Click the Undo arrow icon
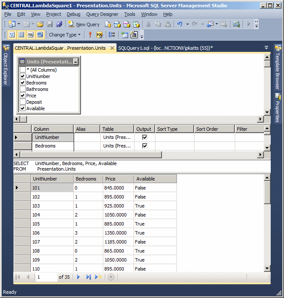The height and width of the screenshot is (298, 284). click(180, 24)
